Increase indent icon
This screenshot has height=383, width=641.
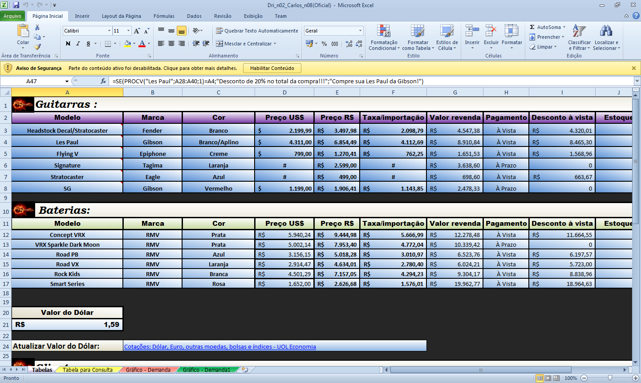tap(206, 44)
